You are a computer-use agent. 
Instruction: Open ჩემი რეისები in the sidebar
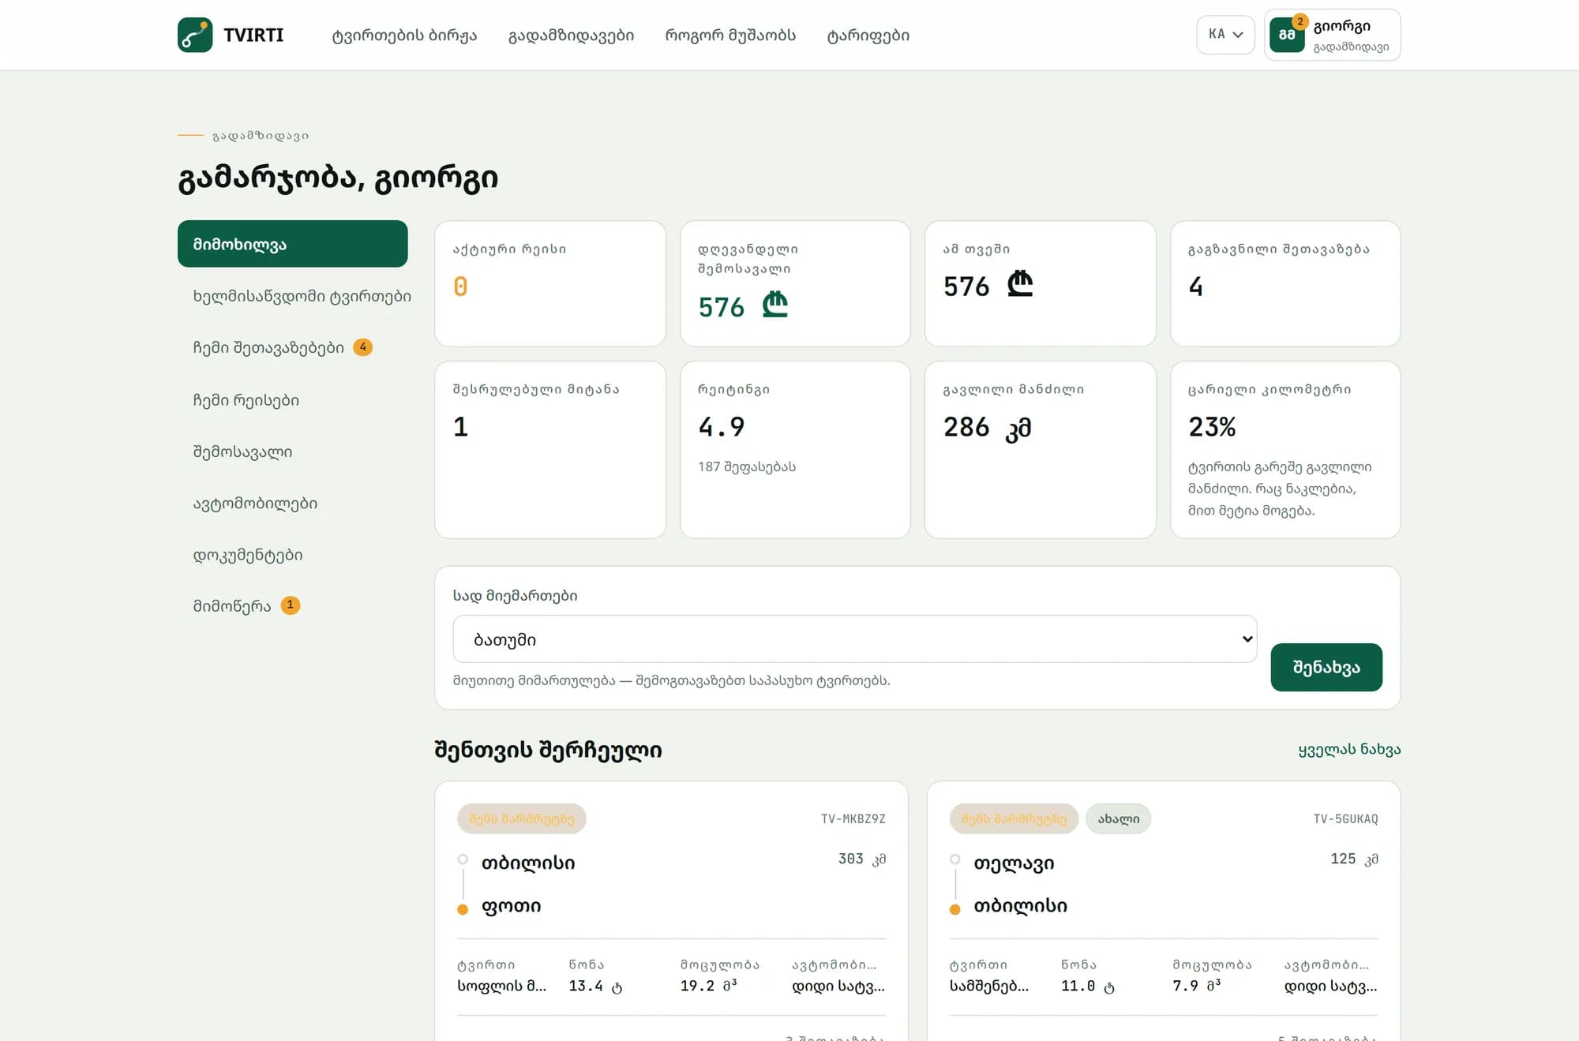(x=246, y=400)
